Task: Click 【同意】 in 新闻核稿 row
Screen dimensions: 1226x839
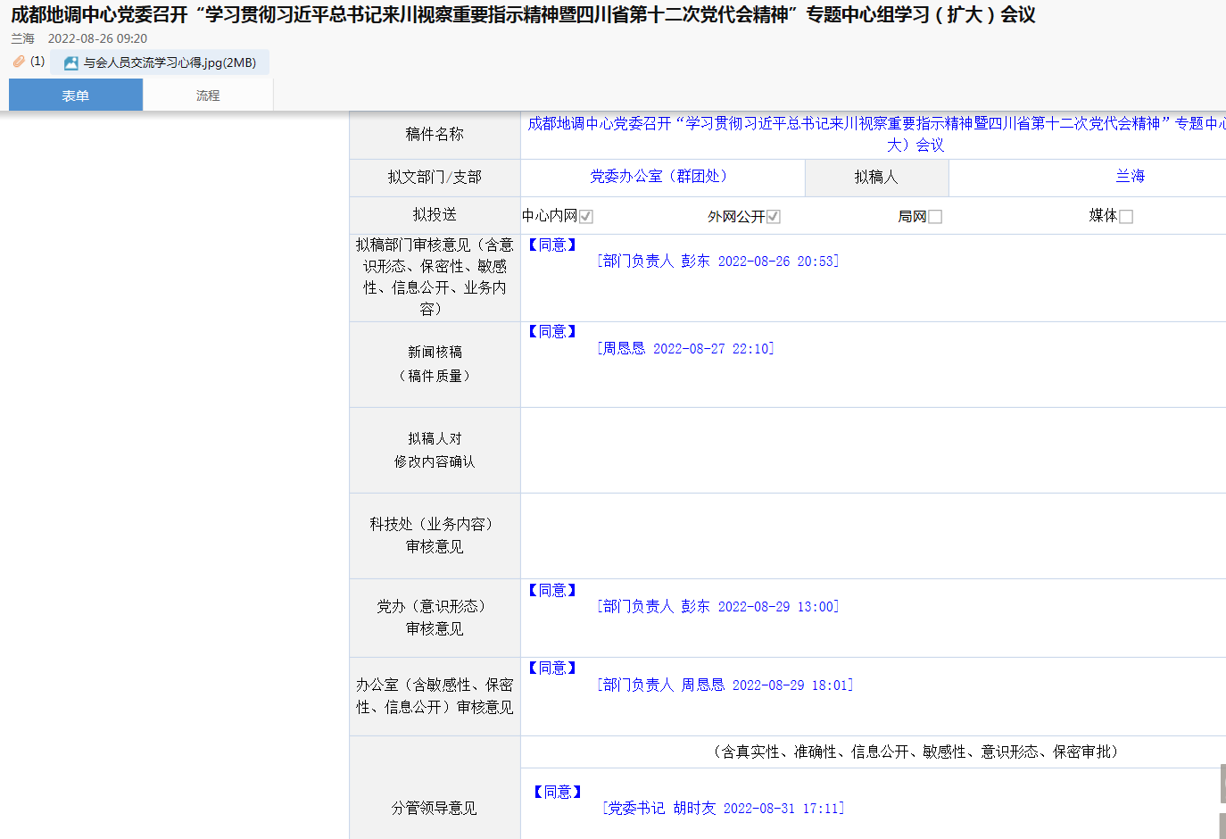Action: (552, 332)
